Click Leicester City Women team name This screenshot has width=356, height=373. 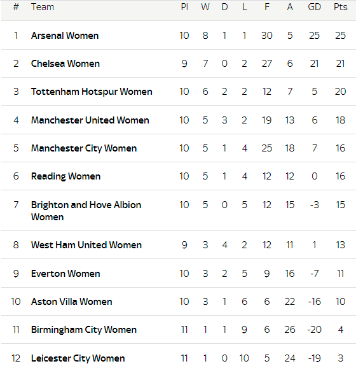(78, 358)
